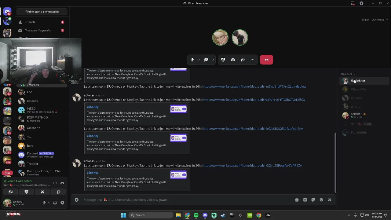Open Steam from taskbar

coord(223,215)
